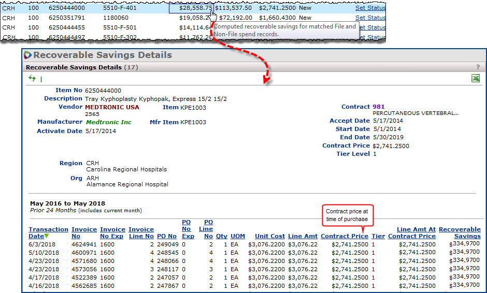Viewport: 487px width, 293px height.
Task: Sort by the PO No column header
Action: [x=166, y=236]
